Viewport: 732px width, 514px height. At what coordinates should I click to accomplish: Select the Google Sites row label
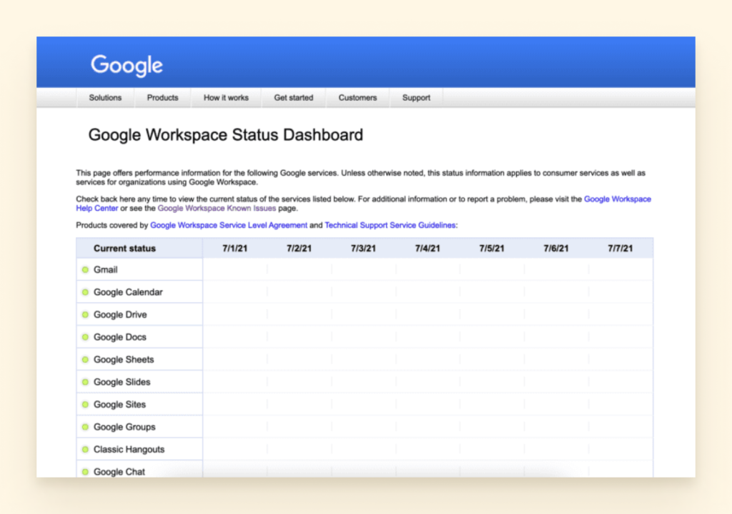point(119,405)
